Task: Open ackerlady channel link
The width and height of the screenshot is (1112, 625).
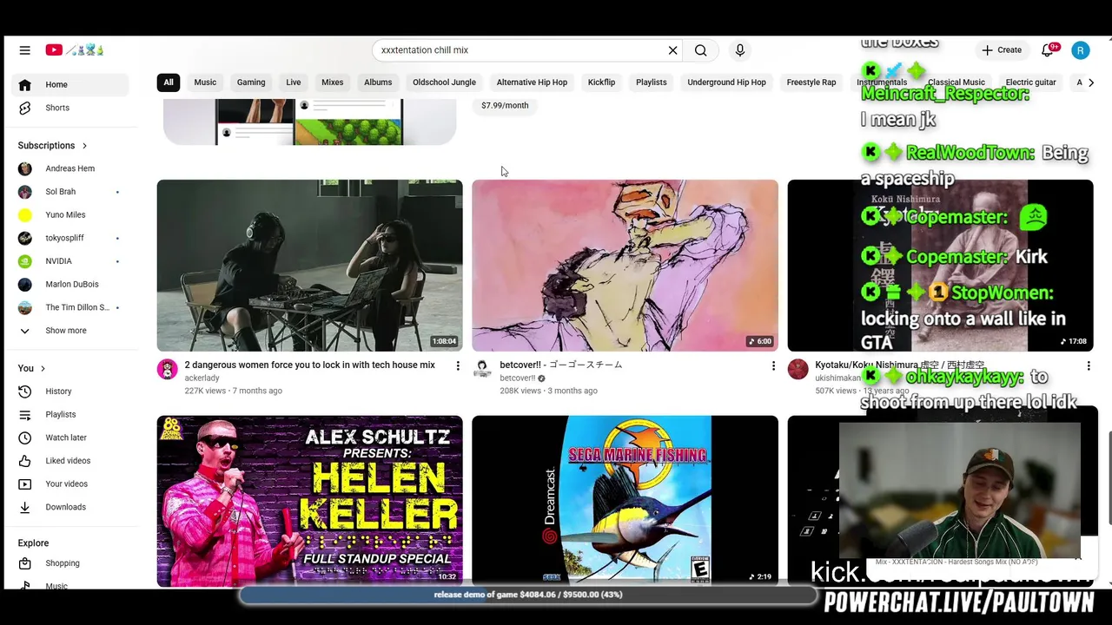Action: point(202,378)
